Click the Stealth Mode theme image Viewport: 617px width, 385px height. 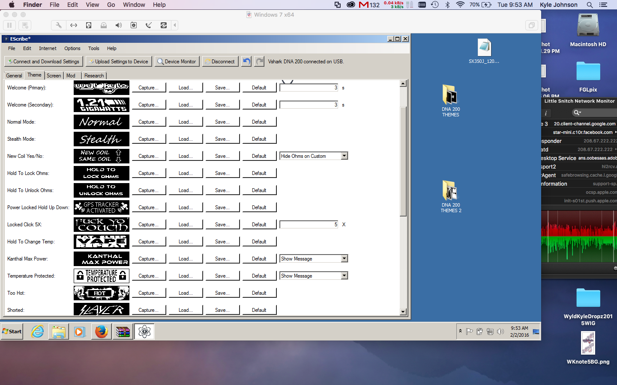(x=102, y=139)
